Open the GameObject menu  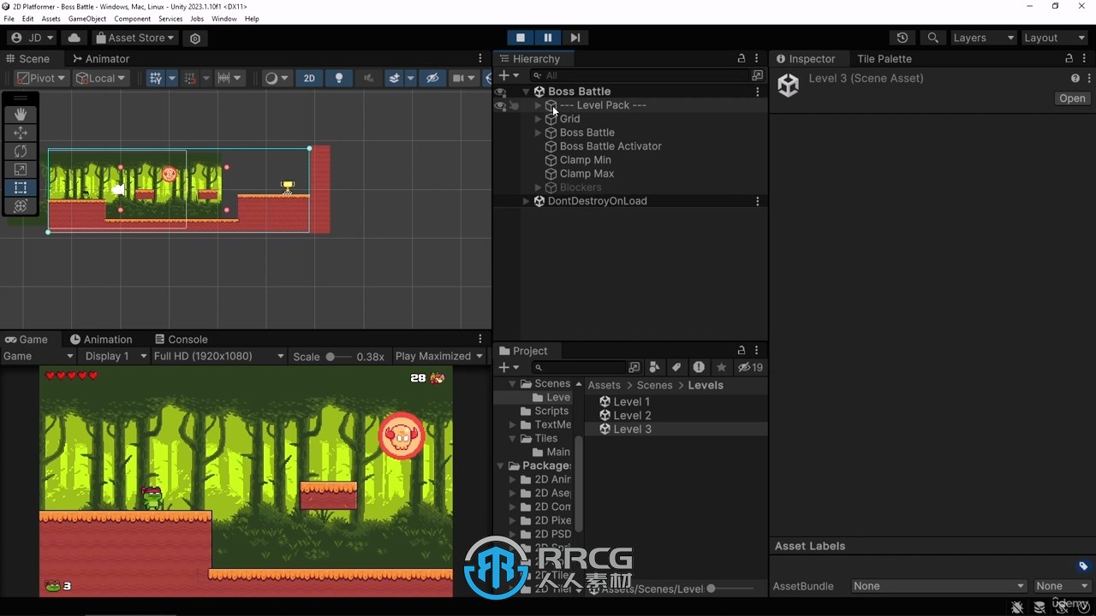pyautogui.click(x=87, y=19)
